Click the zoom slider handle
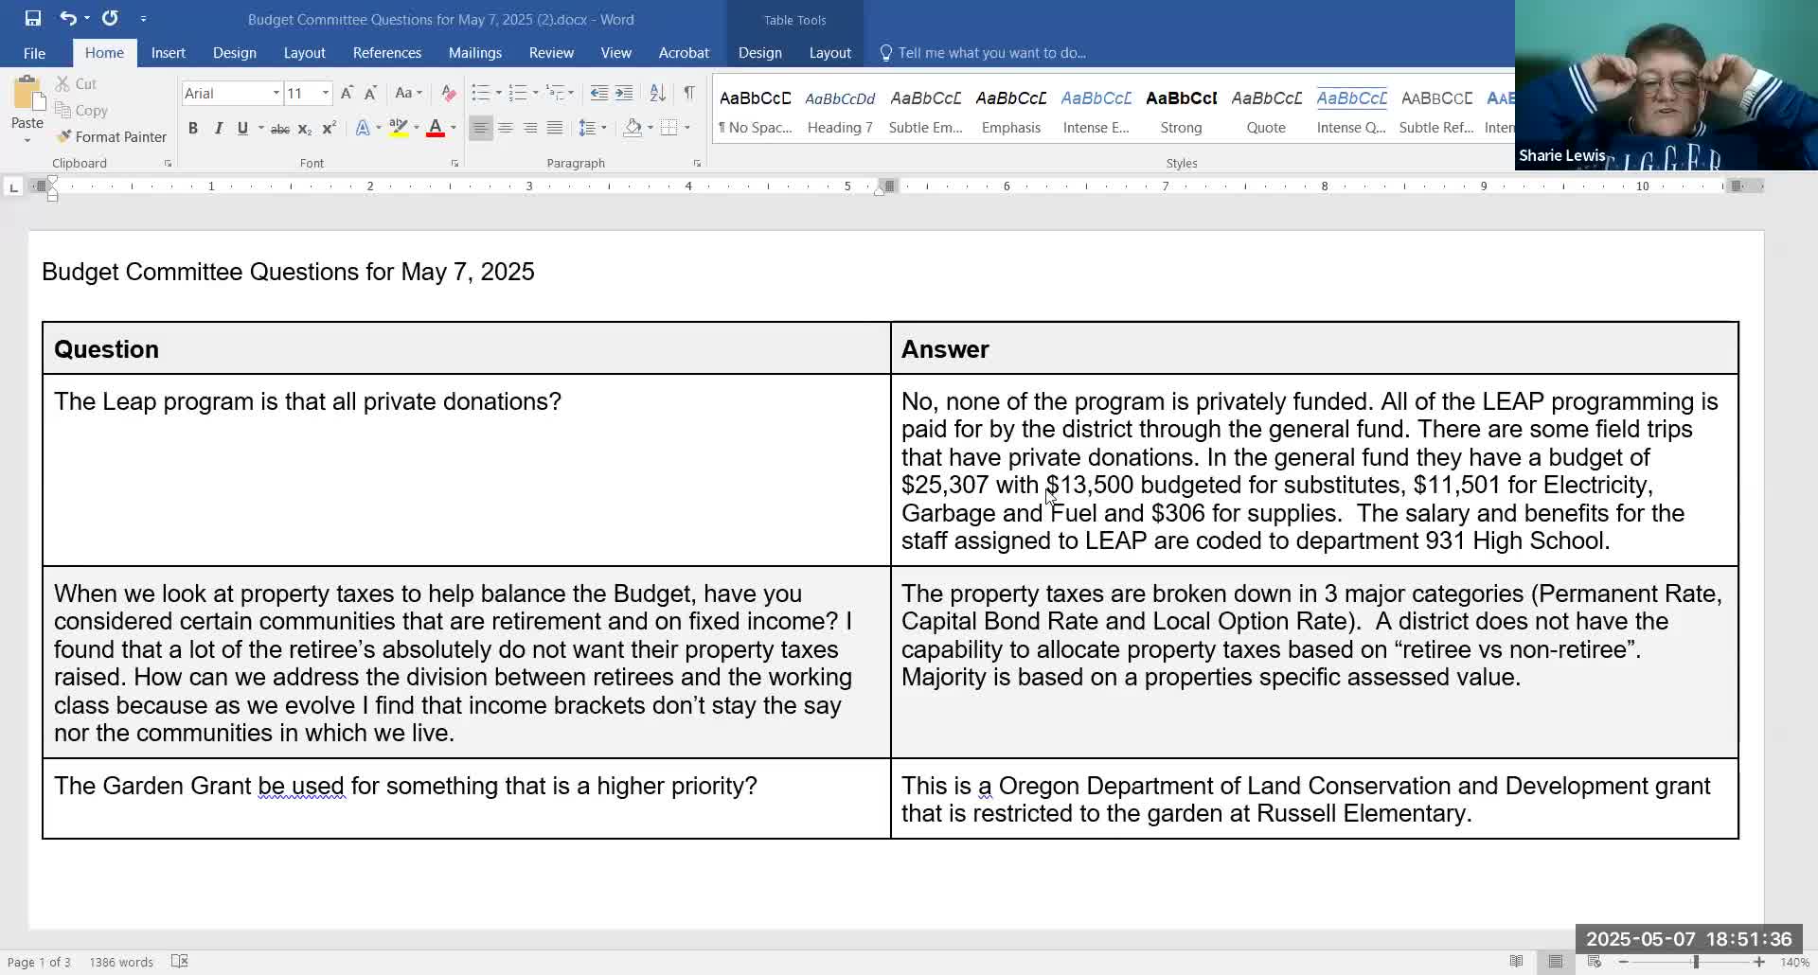The width and height of the screenshot is (1818, 975). [x=1696, y=962]
